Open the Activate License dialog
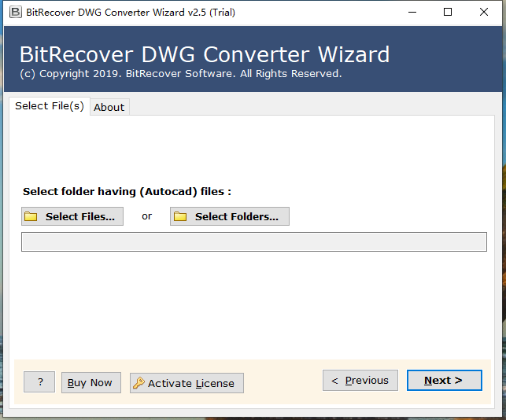Screen dimensions: 506x420 (187, 383)
